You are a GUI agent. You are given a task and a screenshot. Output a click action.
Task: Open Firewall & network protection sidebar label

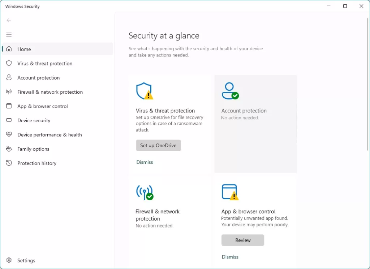50,92
